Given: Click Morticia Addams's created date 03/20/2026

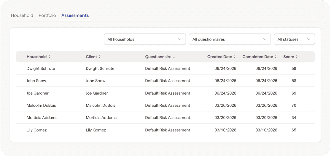Looking at the screenshot, I should click(225, 118).
